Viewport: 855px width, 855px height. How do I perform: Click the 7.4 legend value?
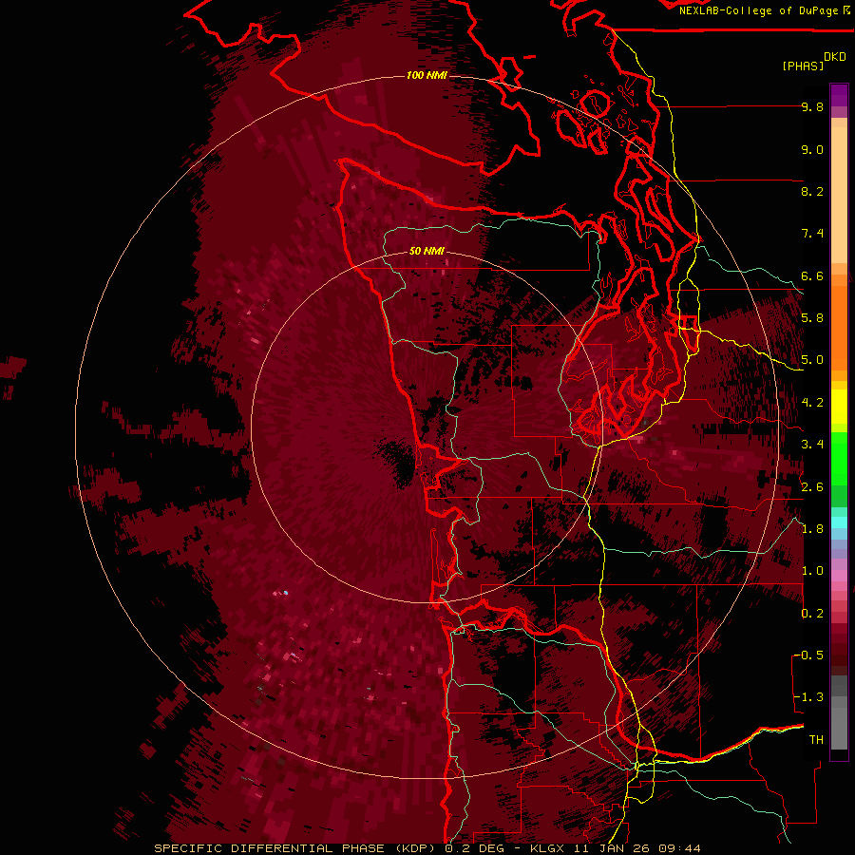pos(812,234)
